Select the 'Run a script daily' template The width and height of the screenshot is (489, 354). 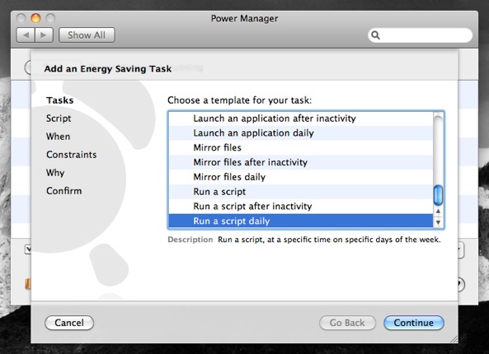coord(301,221)
